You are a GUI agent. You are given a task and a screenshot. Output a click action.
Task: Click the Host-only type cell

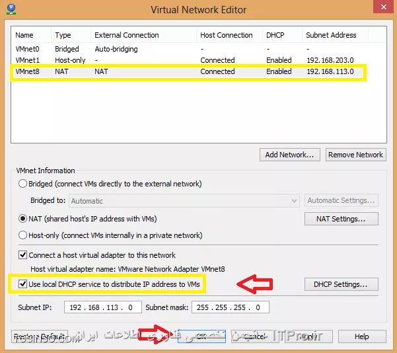70,60
